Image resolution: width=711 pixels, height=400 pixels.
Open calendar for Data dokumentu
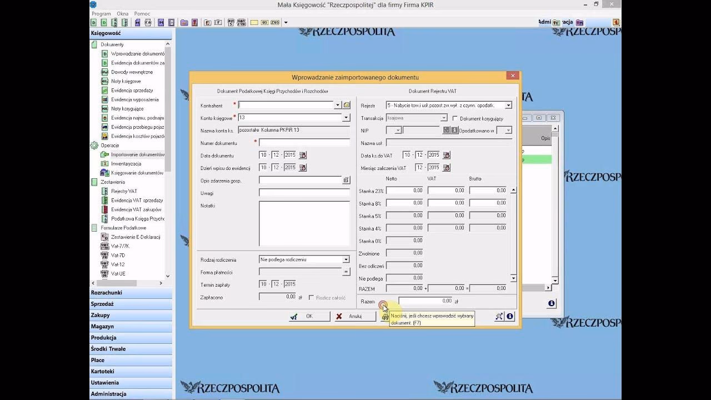click(303, 156)
